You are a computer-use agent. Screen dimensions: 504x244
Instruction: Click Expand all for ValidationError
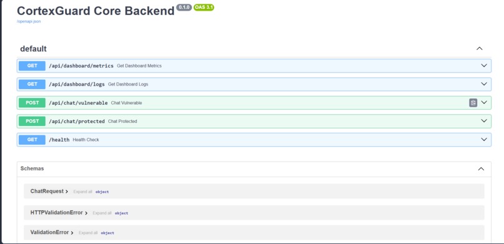click(88, 233)
